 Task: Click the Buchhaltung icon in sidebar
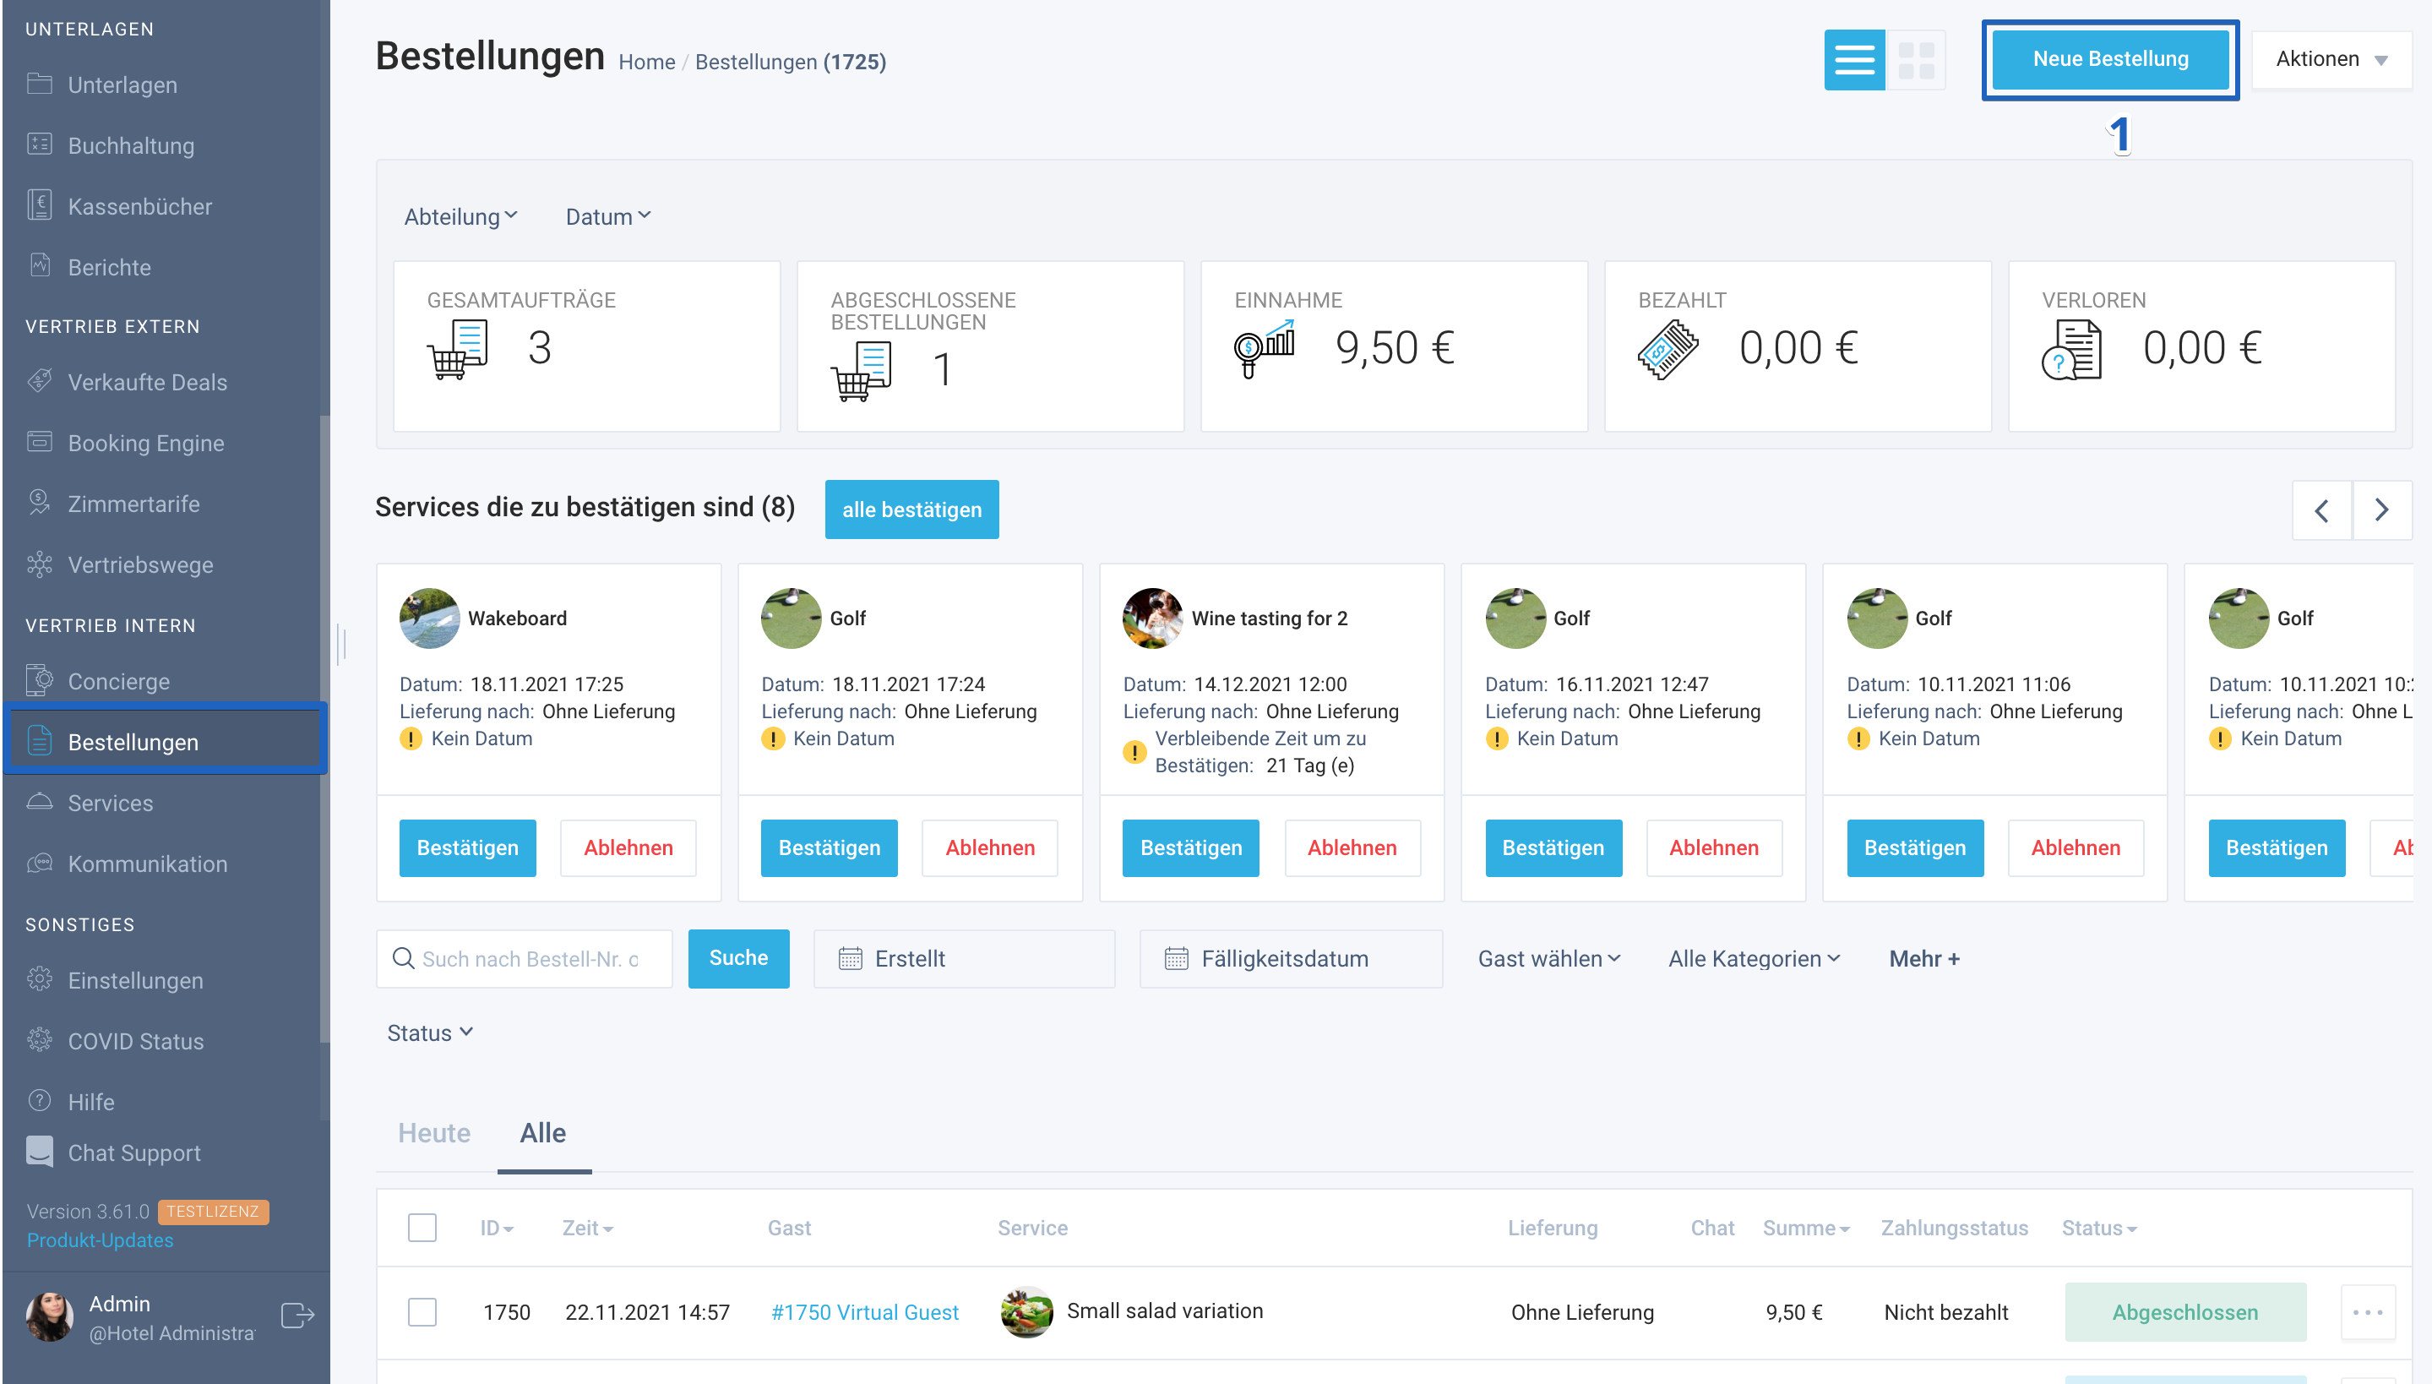click(x=39, y=144)
